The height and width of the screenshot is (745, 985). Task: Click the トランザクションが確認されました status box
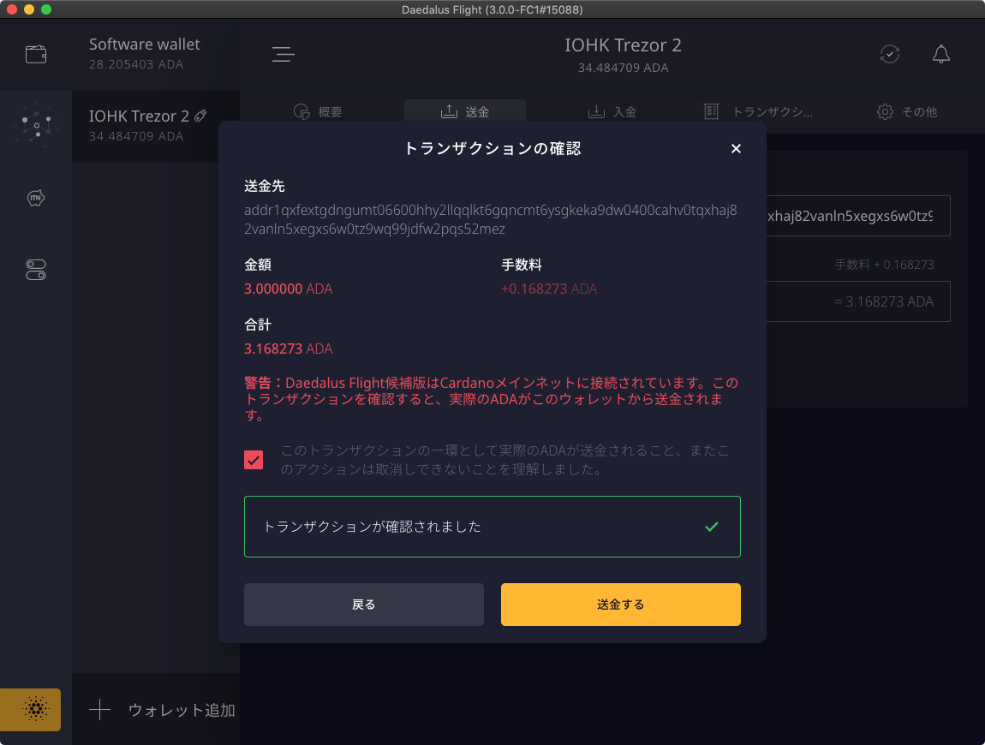(492, 527)
